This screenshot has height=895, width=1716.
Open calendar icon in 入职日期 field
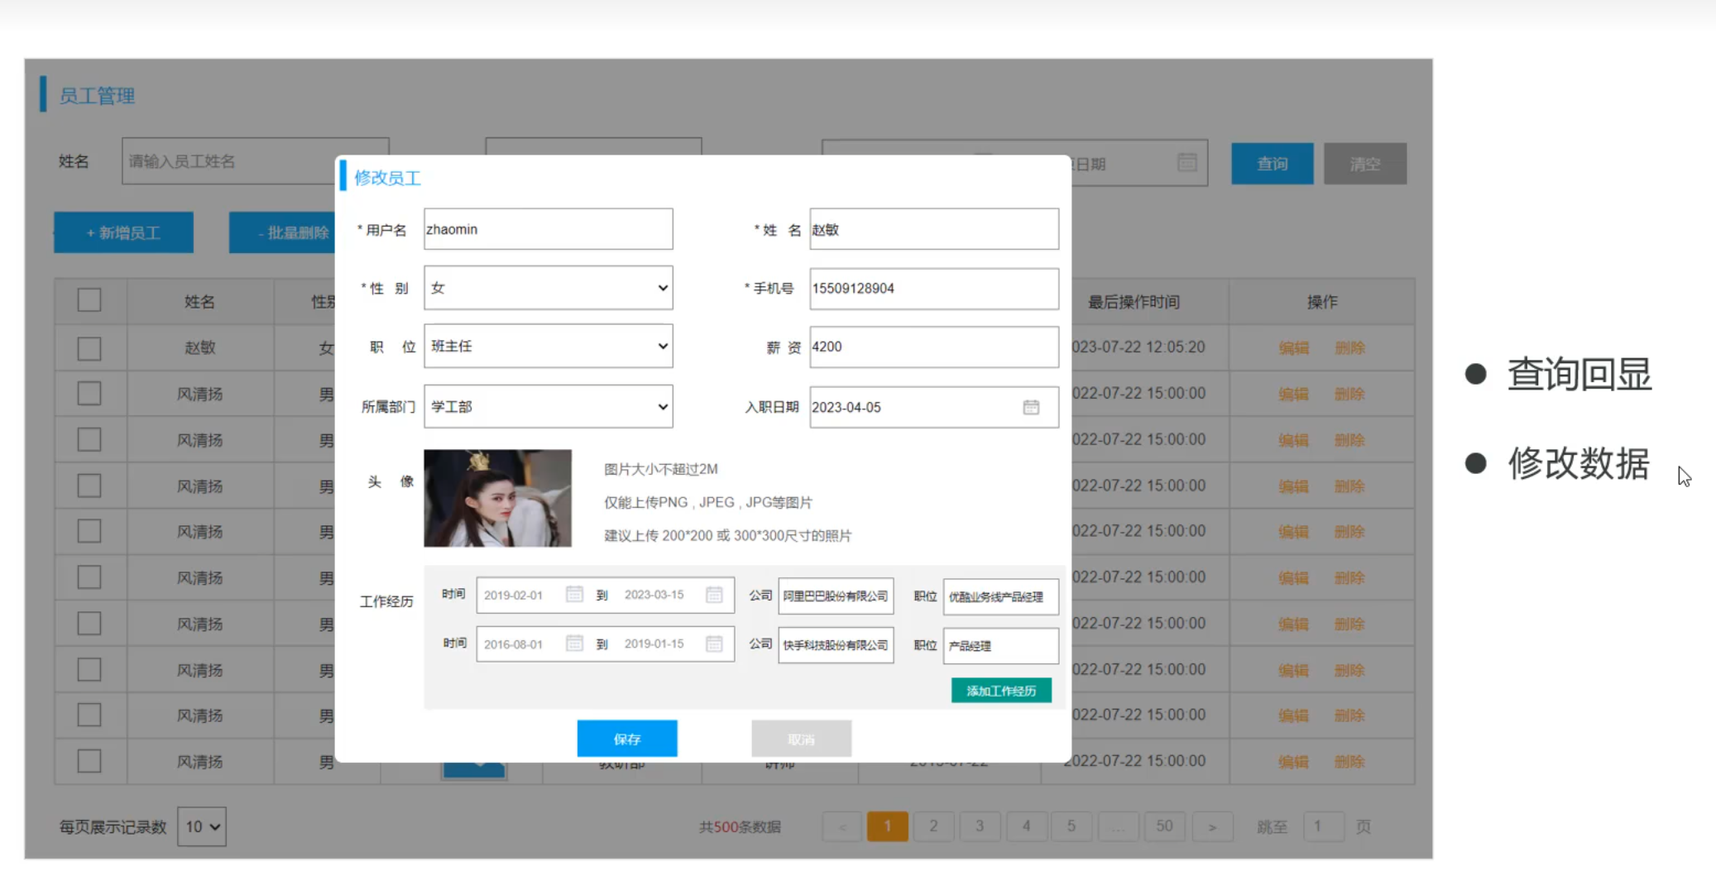point(1031,407)
